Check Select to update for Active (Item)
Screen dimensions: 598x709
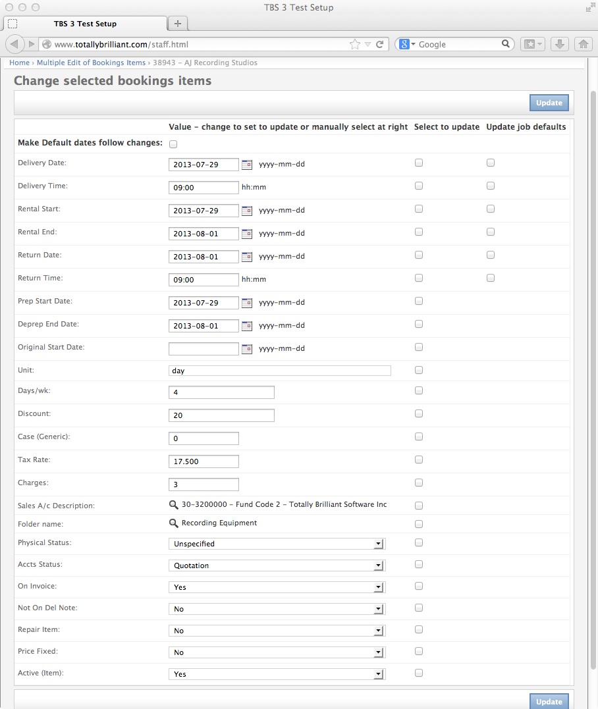pyautogui.click(x=419, y=673)
